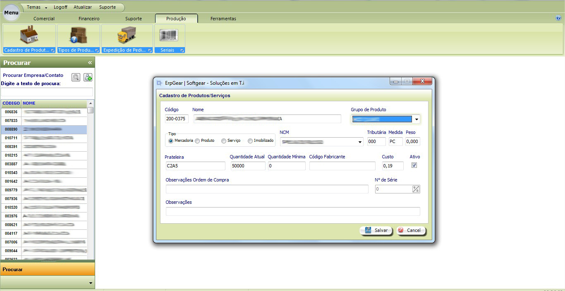Open Seriais barcode icon

coord(169,36)
